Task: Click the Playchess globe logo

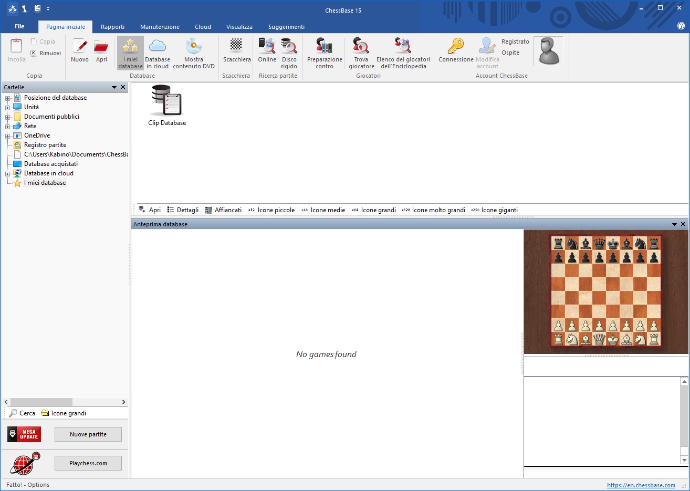Action: coord(25,463)
